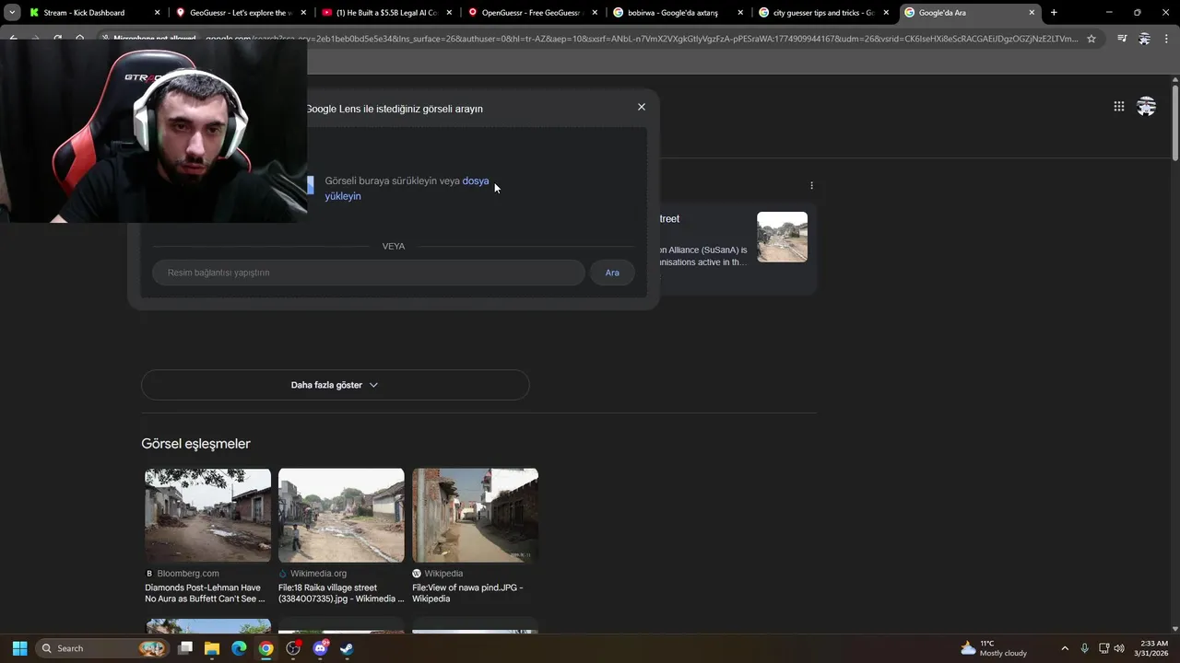Screen dimensions: 1180x663
Task: Switch to the OpenGuessr tab
Action: tap(532, 13)
